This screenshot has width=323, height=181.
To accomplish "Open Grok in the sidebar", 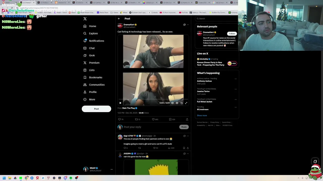I will pyautogui.click(x=89, y=55).
